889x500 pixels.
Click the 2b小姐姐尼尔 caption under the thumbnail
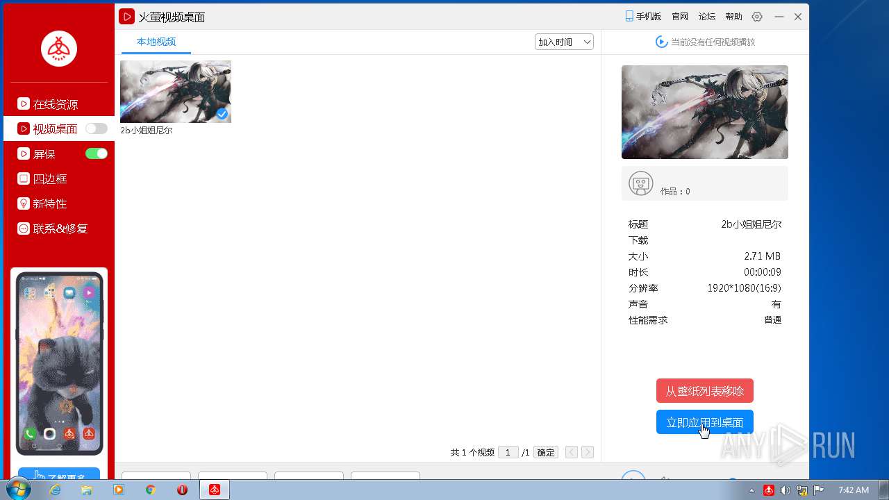[147, 130]
